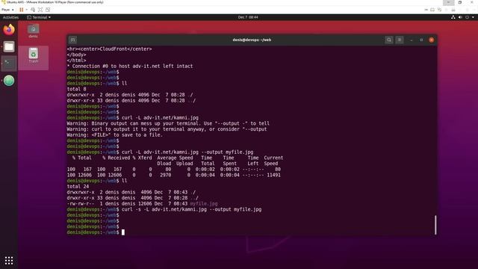Click 'curl -L adv-it.net/kamni.jpg' without output
Image resolution: width=478 pixels, height=269 pixels.
click(160, 118)
